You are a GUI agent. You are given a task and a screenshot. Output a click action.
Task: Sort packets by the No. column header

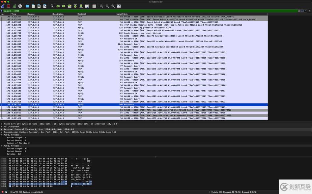(5, 14)
